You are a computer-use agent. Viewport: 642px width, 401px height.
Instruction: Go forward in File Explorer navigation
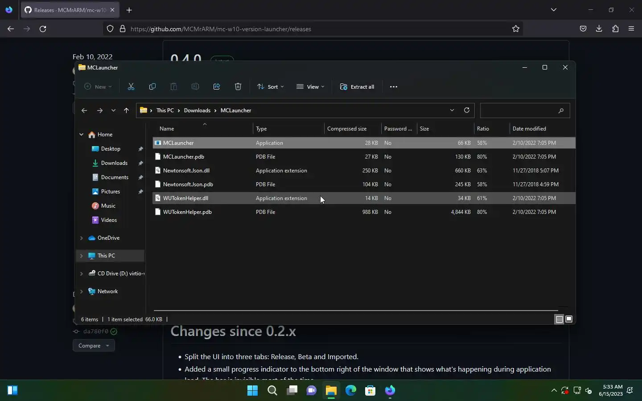coord(100,110)
